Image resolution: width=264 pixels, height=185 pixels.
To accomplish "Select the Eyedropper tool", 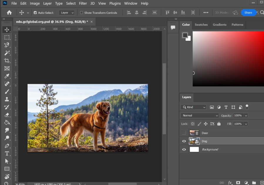I will coord(7,76).
